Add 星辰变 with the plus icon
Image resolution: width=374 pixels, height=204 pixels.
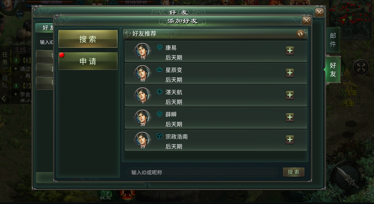point(290,73)
